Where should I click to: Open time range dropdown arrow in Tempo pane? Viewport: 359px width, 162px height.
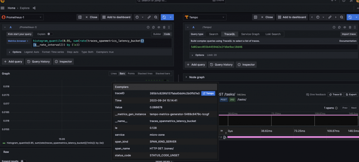click(323, 17)
